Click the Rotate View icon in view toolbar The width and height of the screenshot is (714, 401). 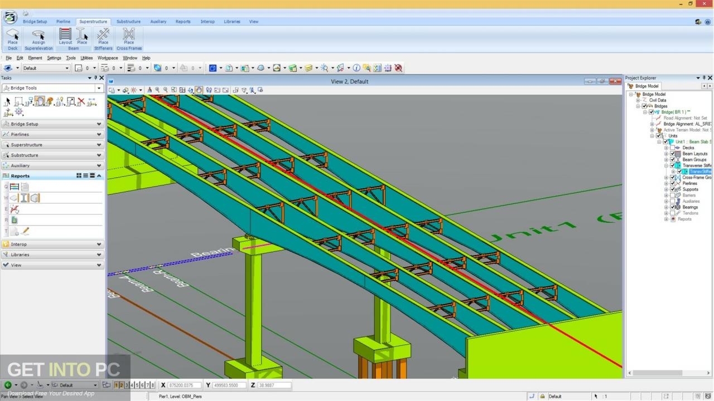[x=191, y=90]
